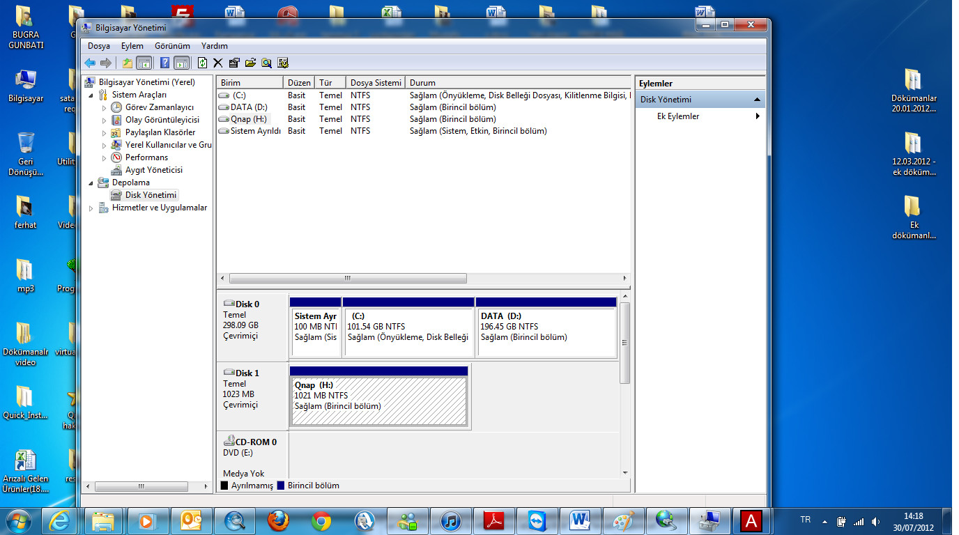Click the Forward arrow in the toolbar
The height and width of the screenshot is (535, 959).
tap(106, 63)
